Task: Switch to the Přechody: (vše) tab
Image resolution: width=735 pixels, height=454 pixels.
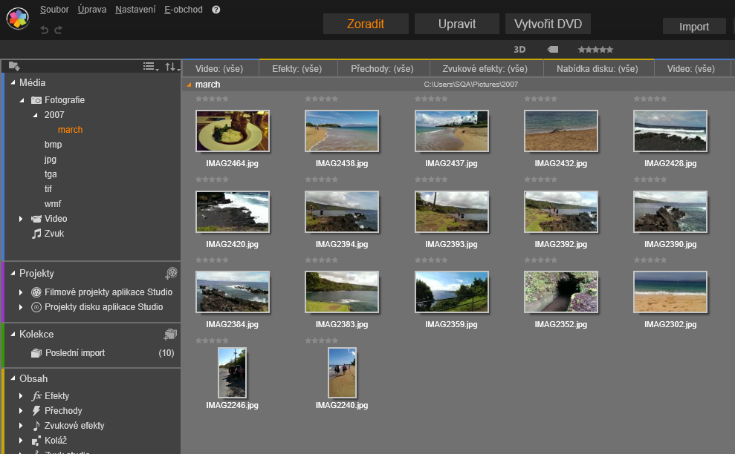Action: point(383,68)
